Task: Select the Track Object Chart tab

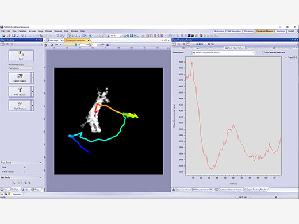Action: click(235, 48)
